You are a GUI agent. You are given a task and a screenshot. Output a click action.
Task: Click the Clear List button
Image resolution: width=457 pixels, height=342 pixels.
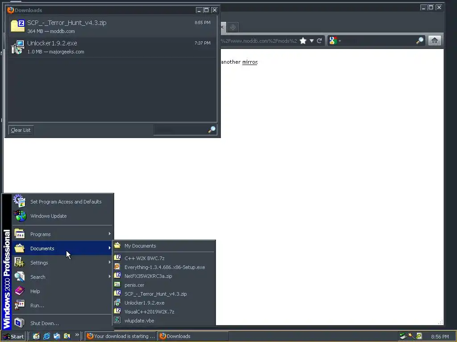click(x=21, y=130)
